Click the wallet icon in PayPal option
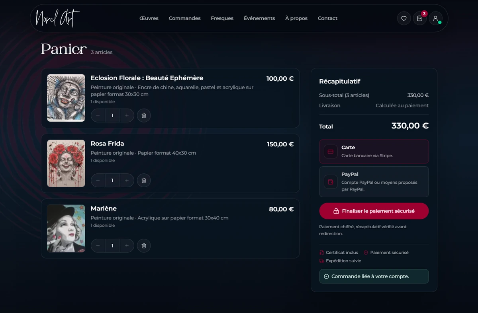478x313 pixels. (x=331, y=182)
